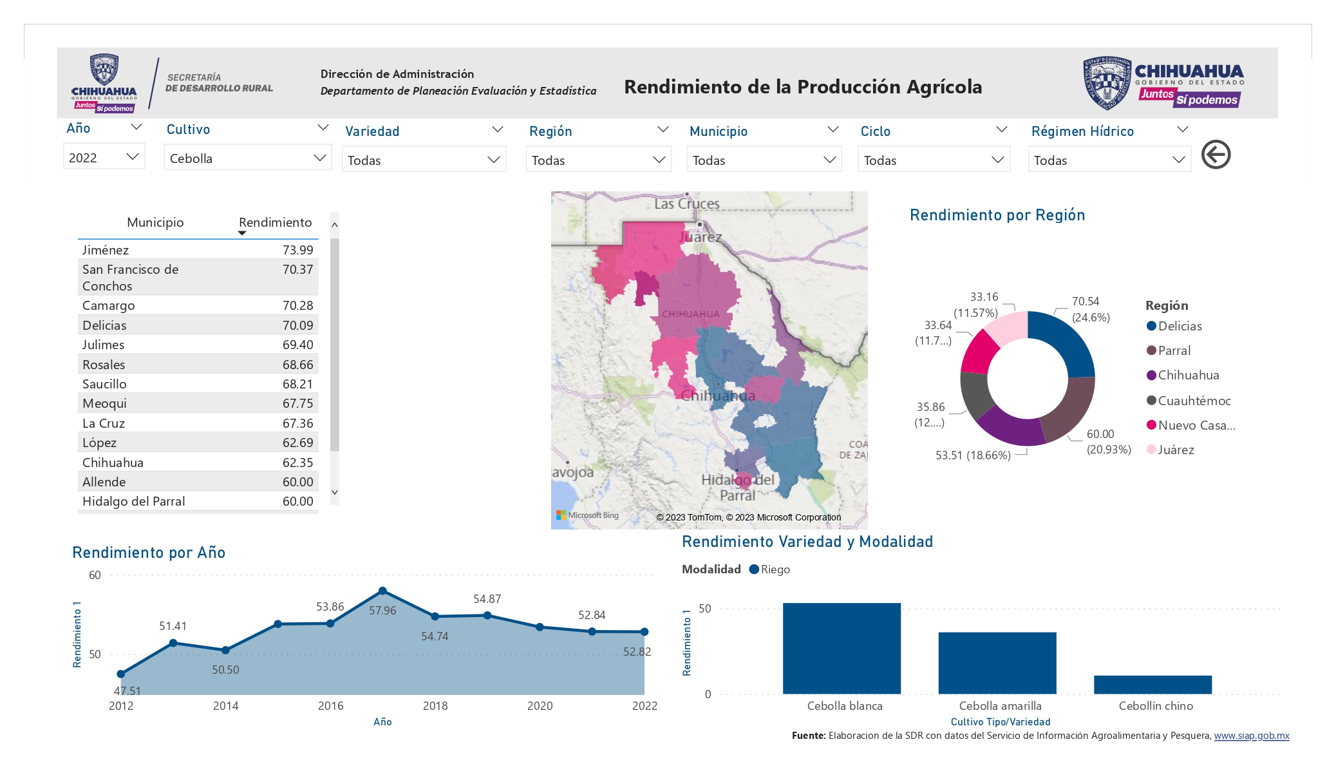Open the Ciclo dropdown showing Todas

point(934,160)
